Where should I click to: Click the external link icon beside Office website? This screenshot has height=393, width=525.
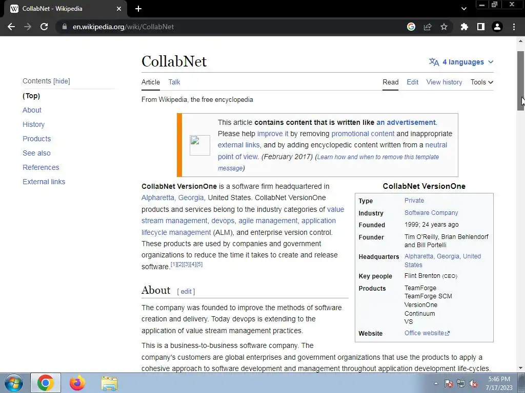(447, 333)
